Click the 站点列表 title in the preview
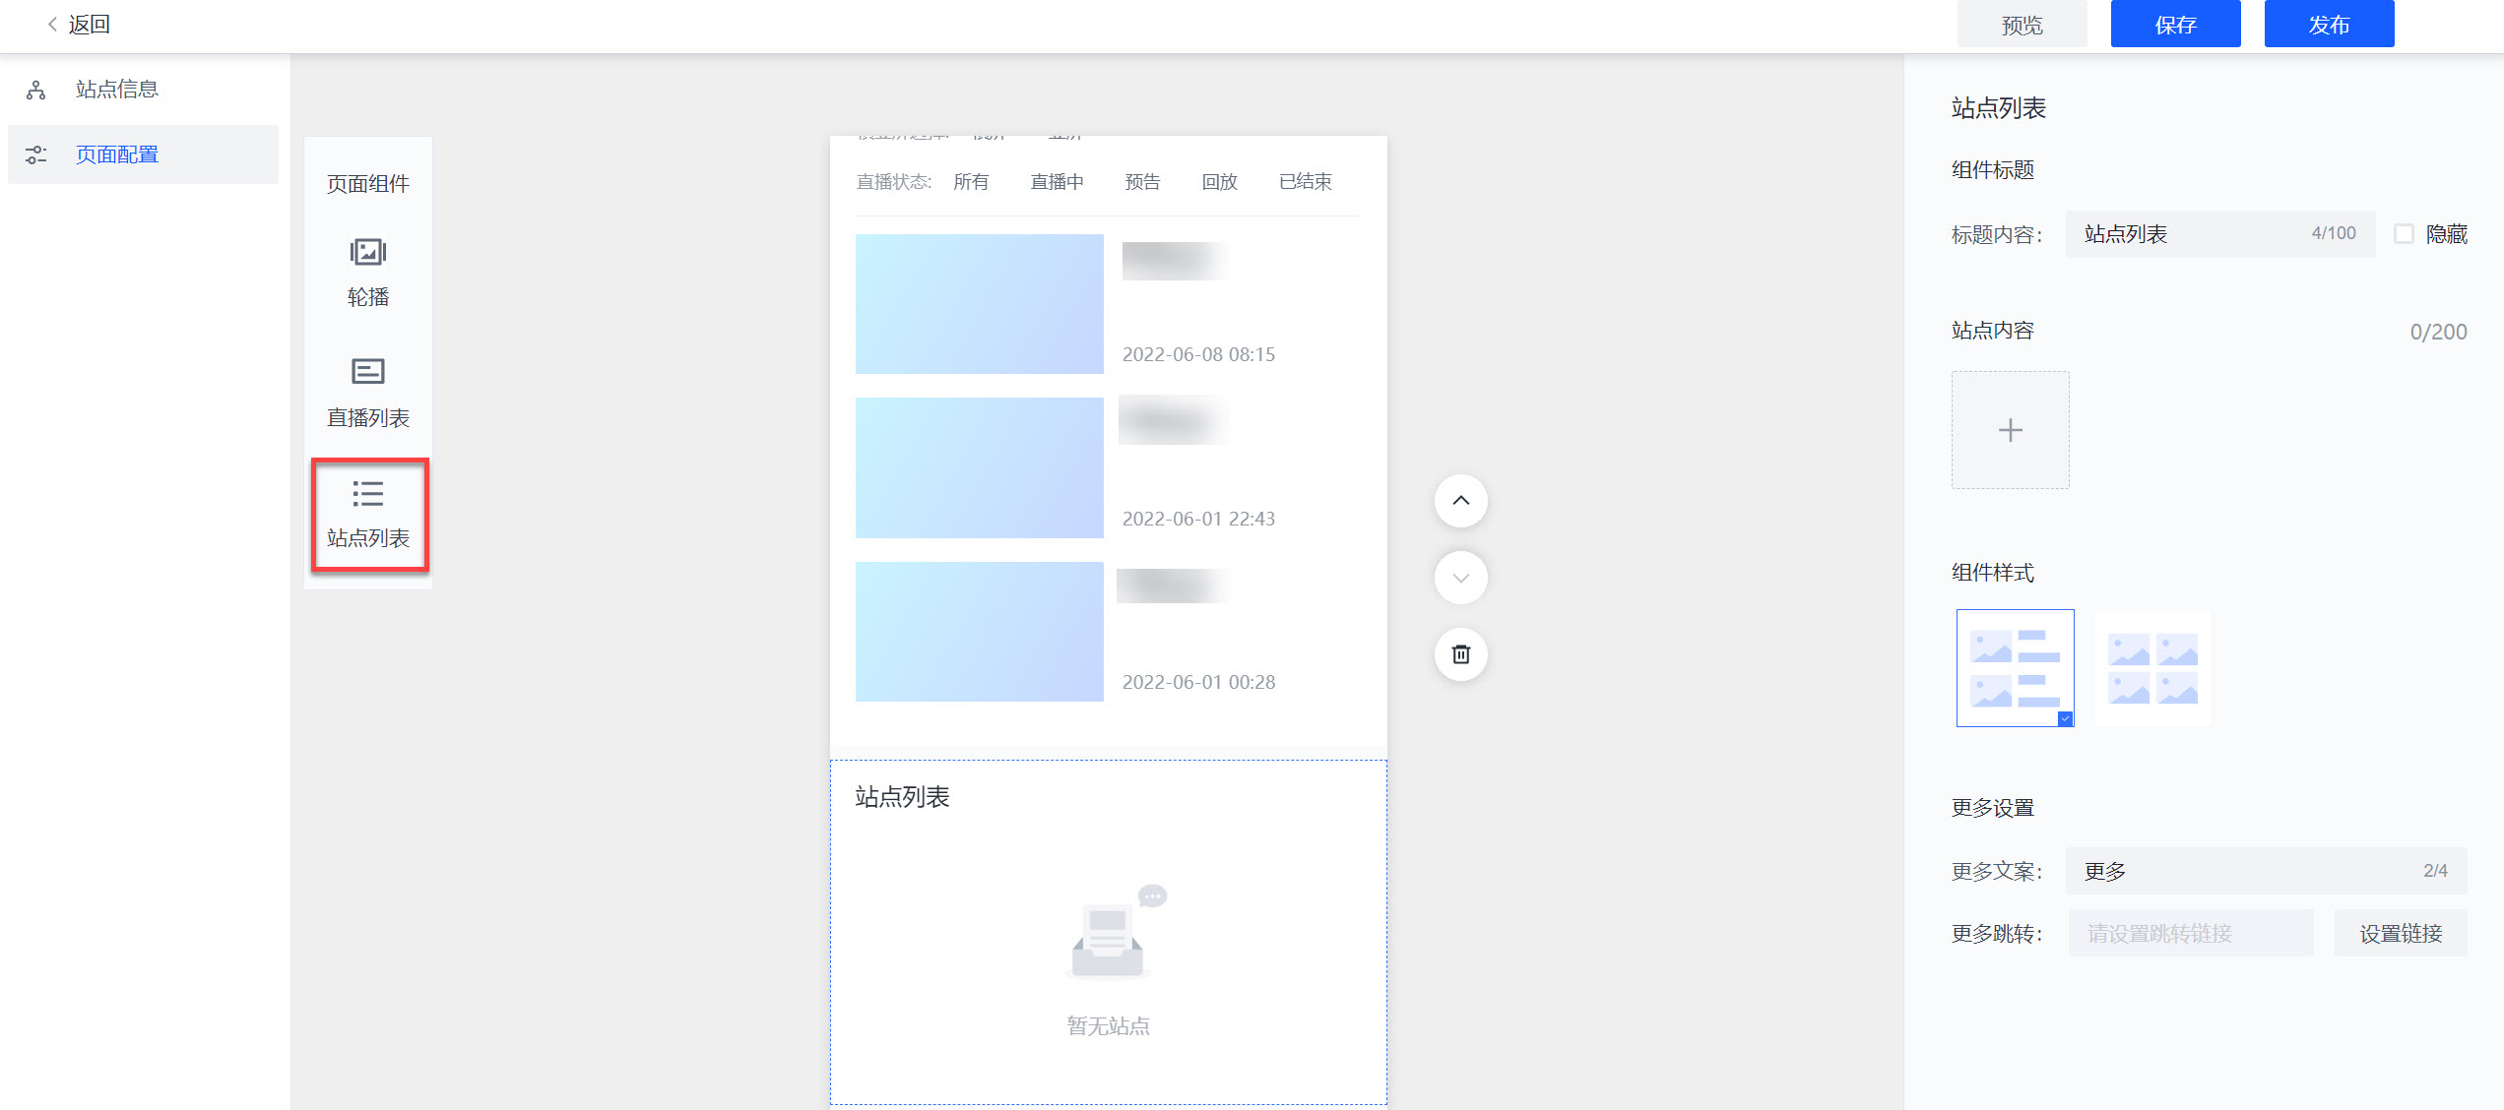The height and width of the screenshot is (1110, 2504). pyautogui.click(x=902, y=797)
